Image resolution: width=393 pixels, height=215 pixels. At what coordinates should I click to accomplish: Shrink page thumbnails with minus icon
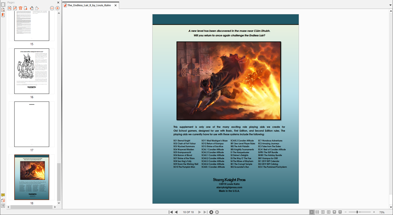[x=52, y=8]
